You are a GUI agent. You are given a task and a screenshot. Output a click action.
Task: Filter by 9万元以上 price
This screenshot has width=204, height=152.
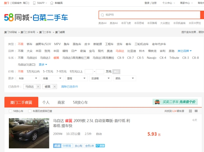coord(76,71)
